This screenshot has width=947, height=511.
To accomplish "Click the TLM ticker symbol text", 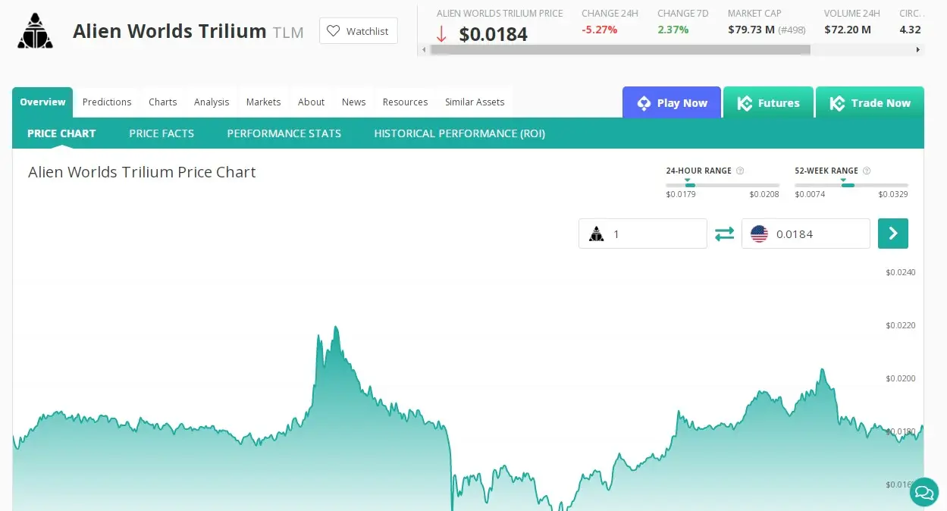I will 288,33.
